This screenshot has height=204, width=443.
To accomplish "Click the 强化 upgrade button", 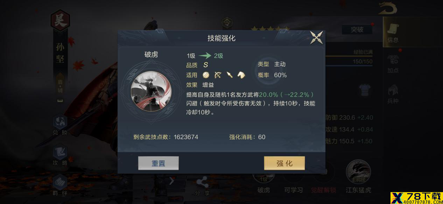I will pyautogui.click(x=284, y=163).
